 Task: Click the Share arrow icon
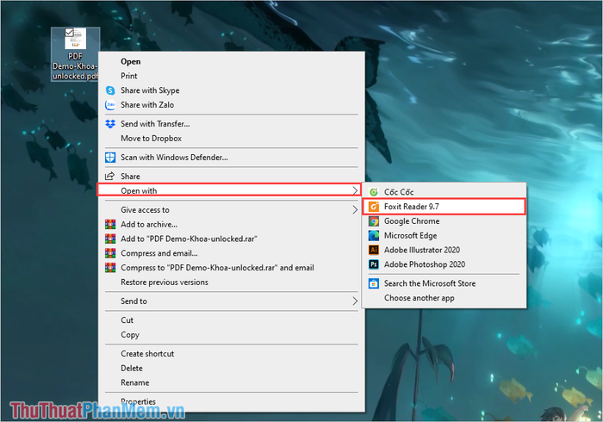(x=110, y=176)
